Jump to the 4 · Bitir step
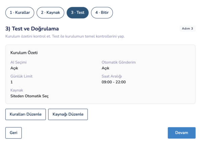The image size is (202, 145). [x=102, y=13]
